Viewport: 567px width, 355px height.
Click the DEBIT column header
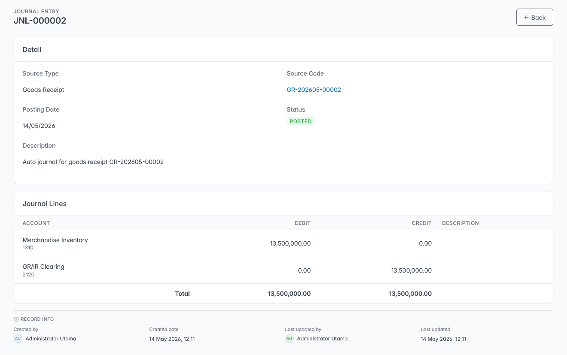click(302, 223)
